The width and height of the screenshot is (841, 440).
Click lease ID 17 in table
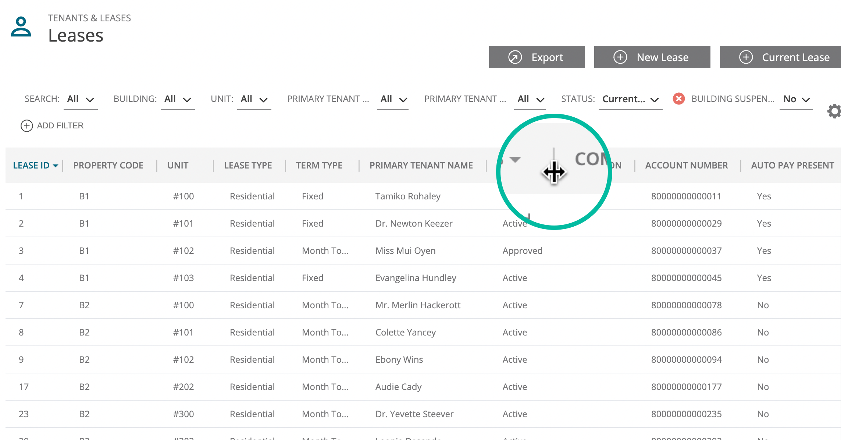point(24,387)
